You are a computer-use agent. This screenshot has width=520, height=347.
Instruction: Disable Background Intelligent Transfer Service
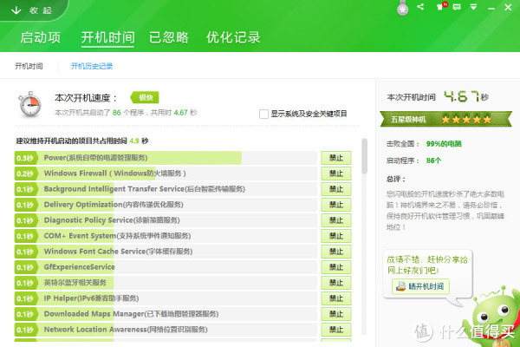336,189
